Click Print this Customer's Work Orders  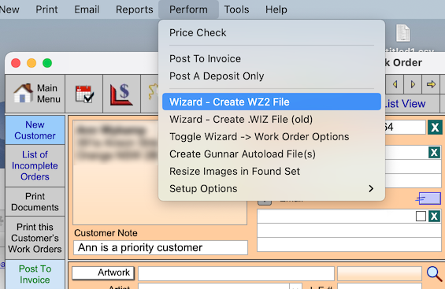point(35,238)
